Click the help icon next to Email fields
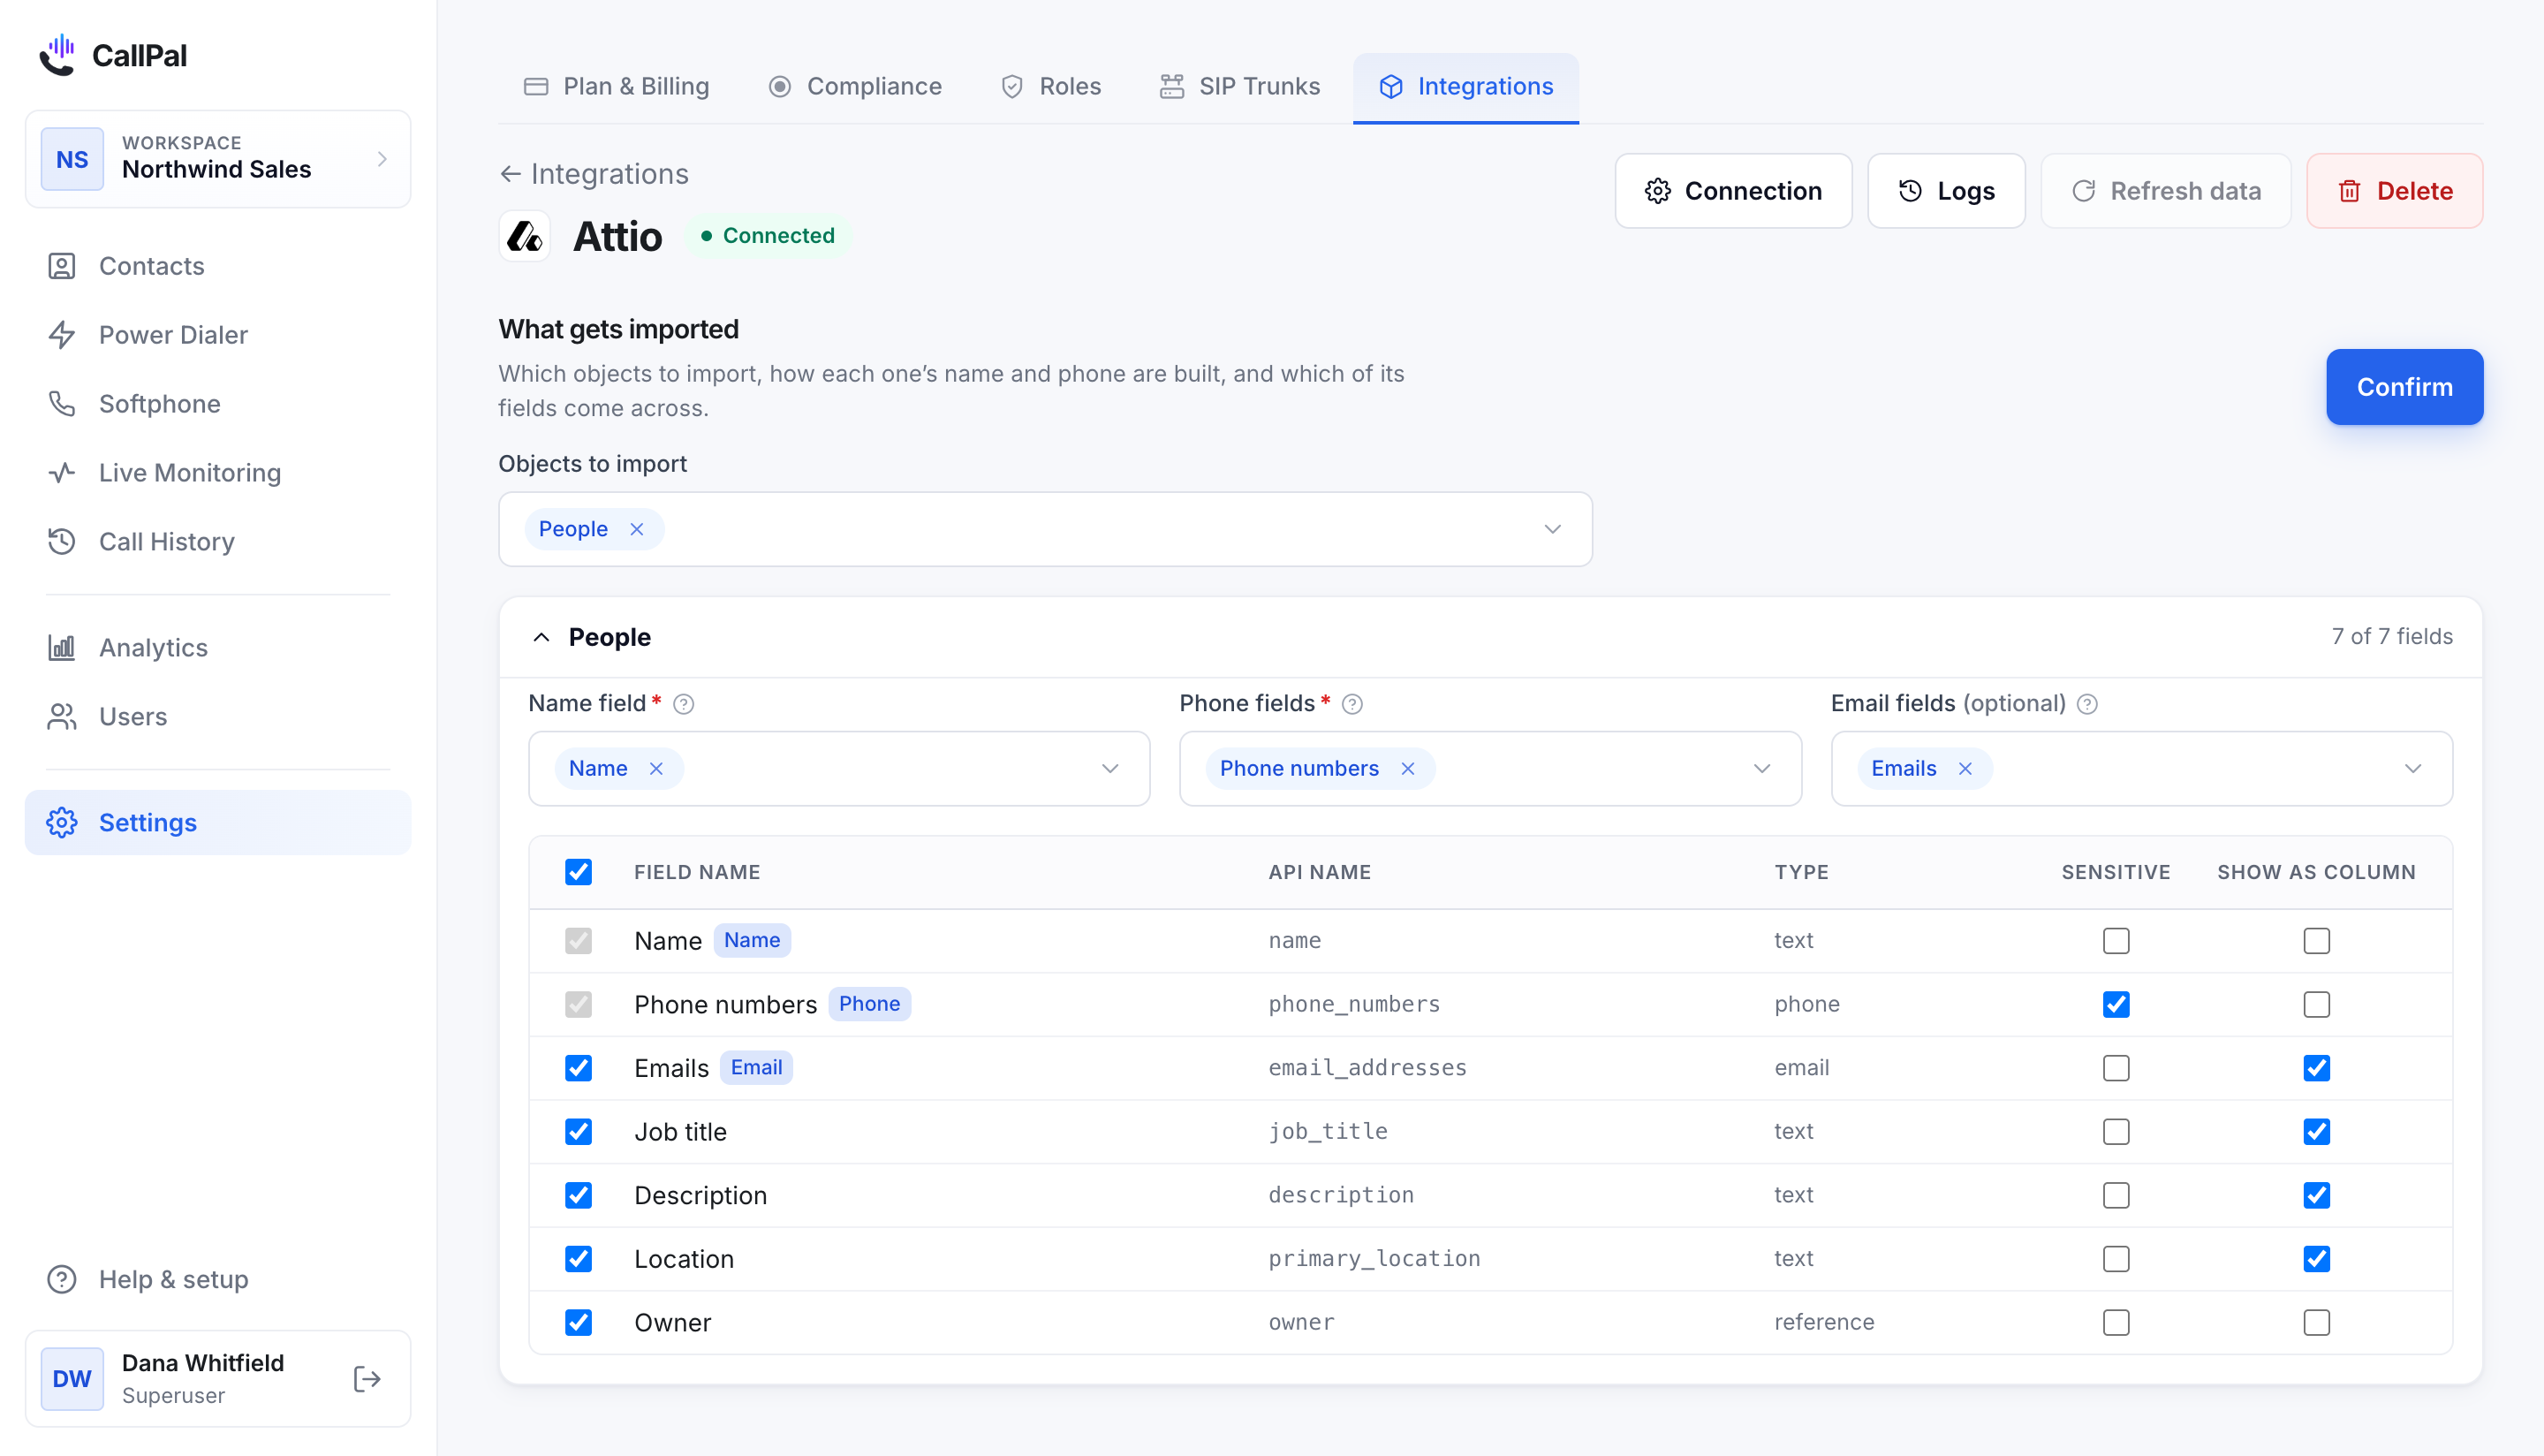Viewport: 2544px width, 1456px height. click(2087, 704)
